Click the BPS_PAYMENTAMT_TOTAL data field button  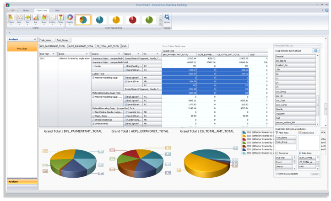54,46
